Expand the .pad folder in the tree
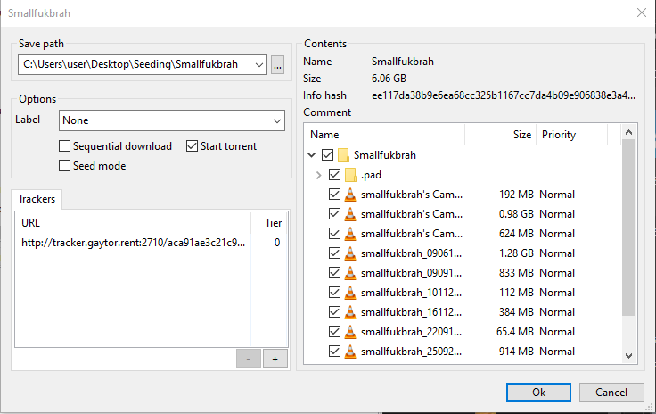Screen dimensions: 656x414 318,175
